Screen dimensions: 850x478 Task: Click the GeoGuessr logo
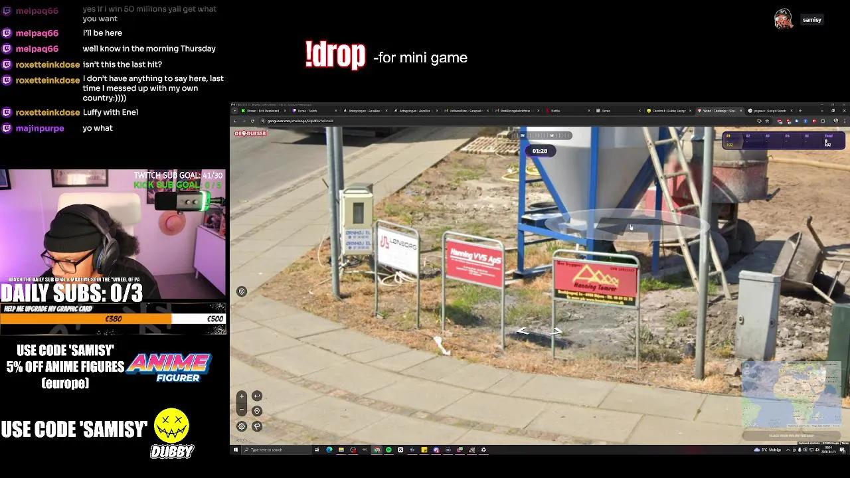pyautogui.click(x=250, y=133)
